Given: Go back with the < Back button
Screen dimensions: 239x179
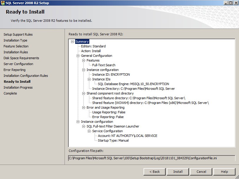Looking at the screenshot, I should click(x=154, y=172).
